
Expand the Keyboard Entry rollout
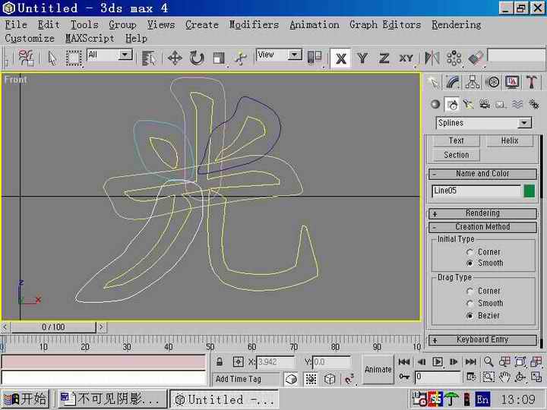click(x=482, y=340)
